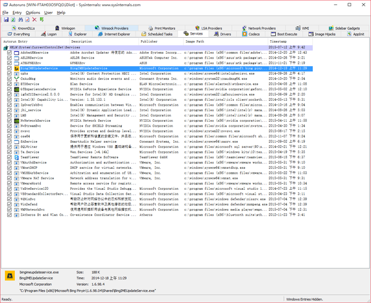Switch to the Image Hijacks tab

(322, 34)
